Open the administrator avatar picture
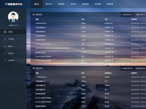Screen dimensions: 146x109 coord(13,17)
